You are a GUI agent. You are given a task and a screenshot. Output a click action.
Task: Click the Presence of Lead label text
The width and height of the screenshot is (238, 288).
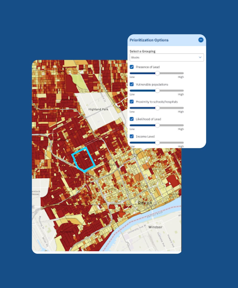148,67
